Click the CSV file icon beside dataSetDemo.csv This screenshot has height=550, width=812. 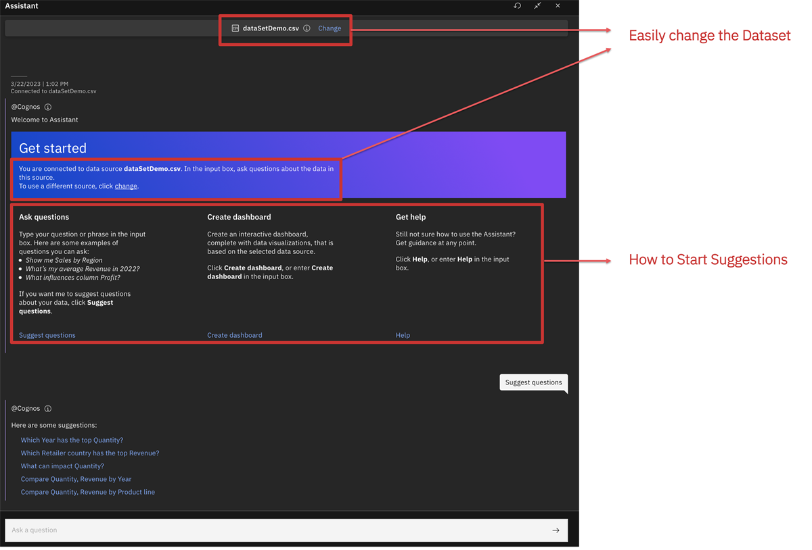[x=235, y=28]
